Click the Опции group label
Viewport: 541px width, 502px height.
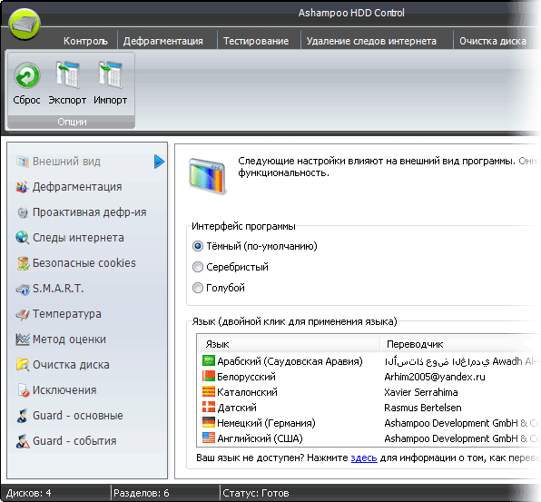[72, 122]
